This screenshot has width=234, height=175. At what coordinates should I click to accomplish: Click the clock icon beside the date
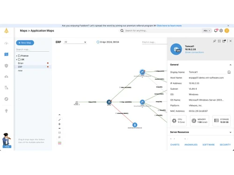pos(98,42)
